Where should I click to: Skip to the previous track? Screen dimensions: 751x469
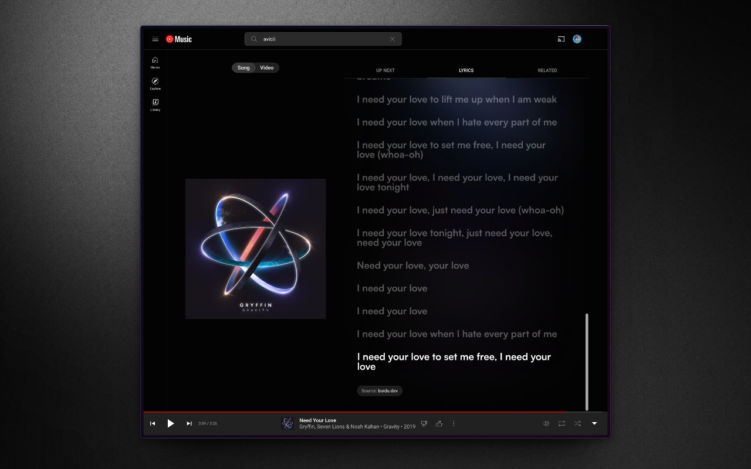153,423
